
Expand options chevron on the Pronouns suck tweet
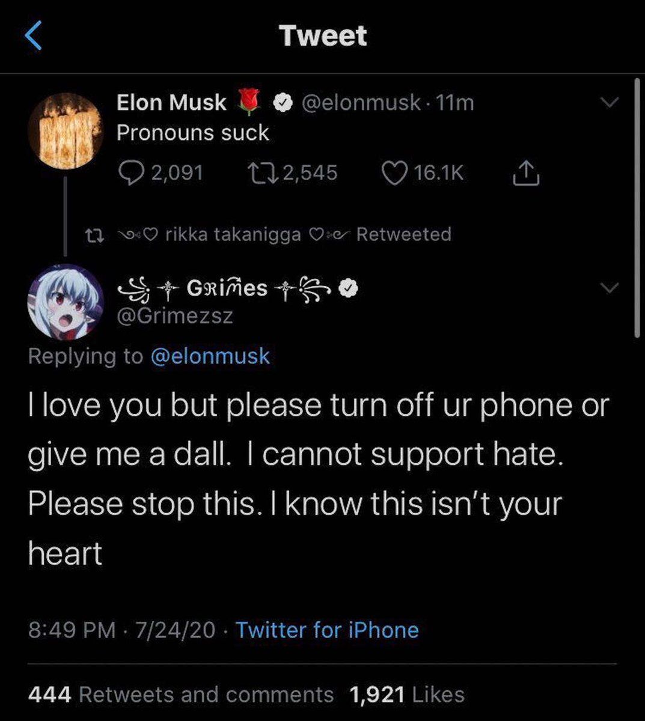610,103
